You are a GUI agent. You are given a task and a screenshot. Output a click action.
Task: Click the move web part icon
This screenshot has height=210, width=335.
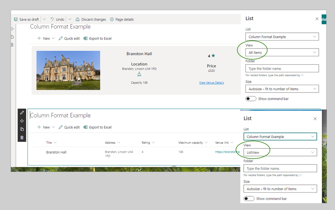point(22,121)
